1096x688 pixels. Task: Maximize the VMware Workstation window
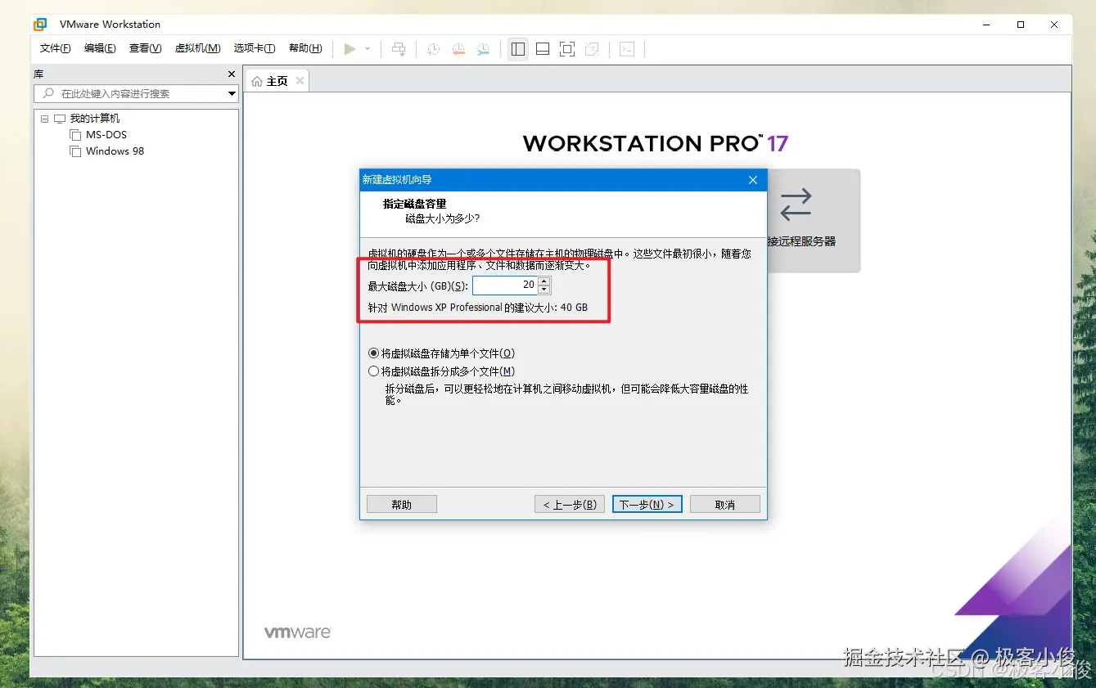1021,25
